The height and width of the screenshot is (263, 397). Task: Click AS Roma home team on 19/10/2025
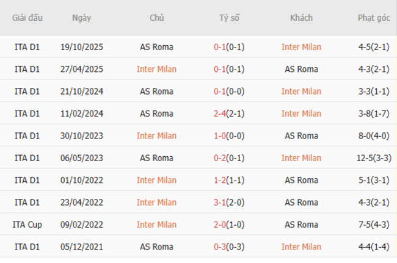click(156, 47)
